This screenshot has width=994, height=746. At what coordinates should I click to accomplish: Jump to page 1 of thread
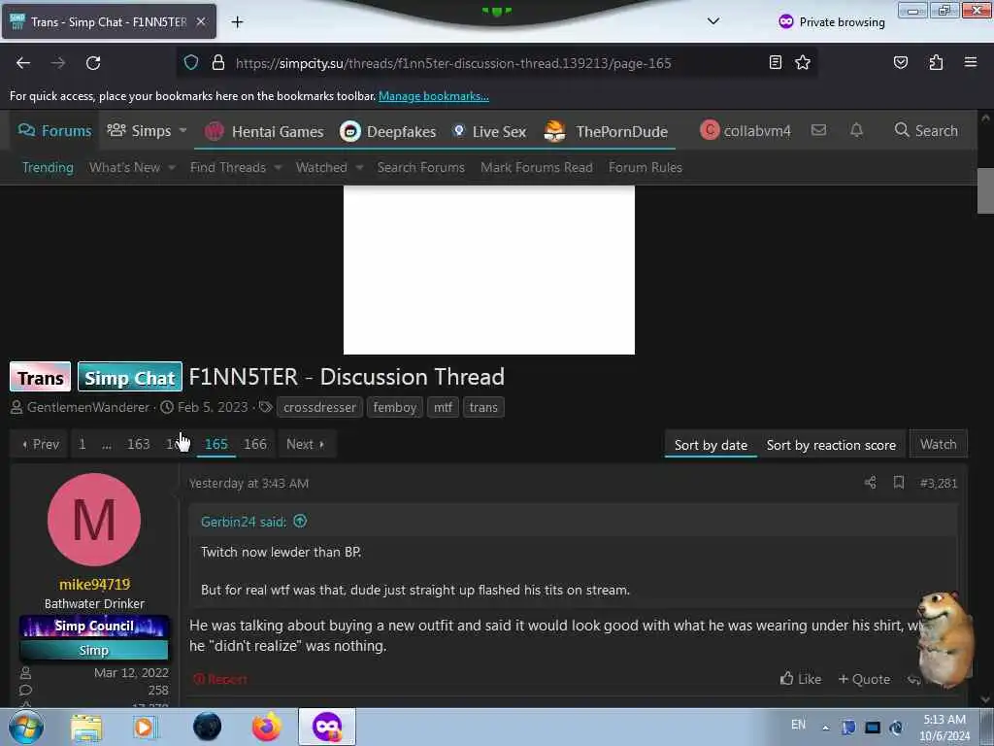click(82, 444)
